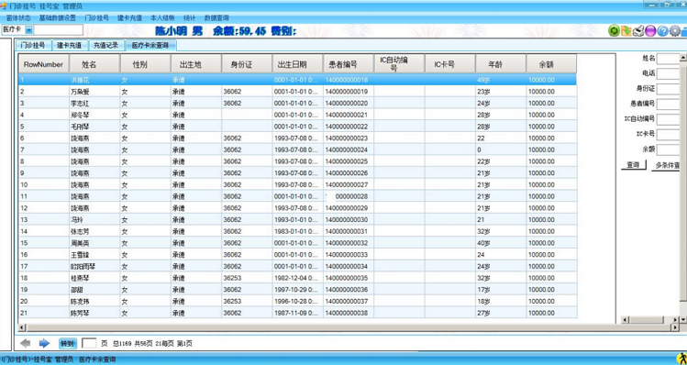Open the 基础数据设置 menu
Screen dimensions: 687x365
tap(58, 18)
